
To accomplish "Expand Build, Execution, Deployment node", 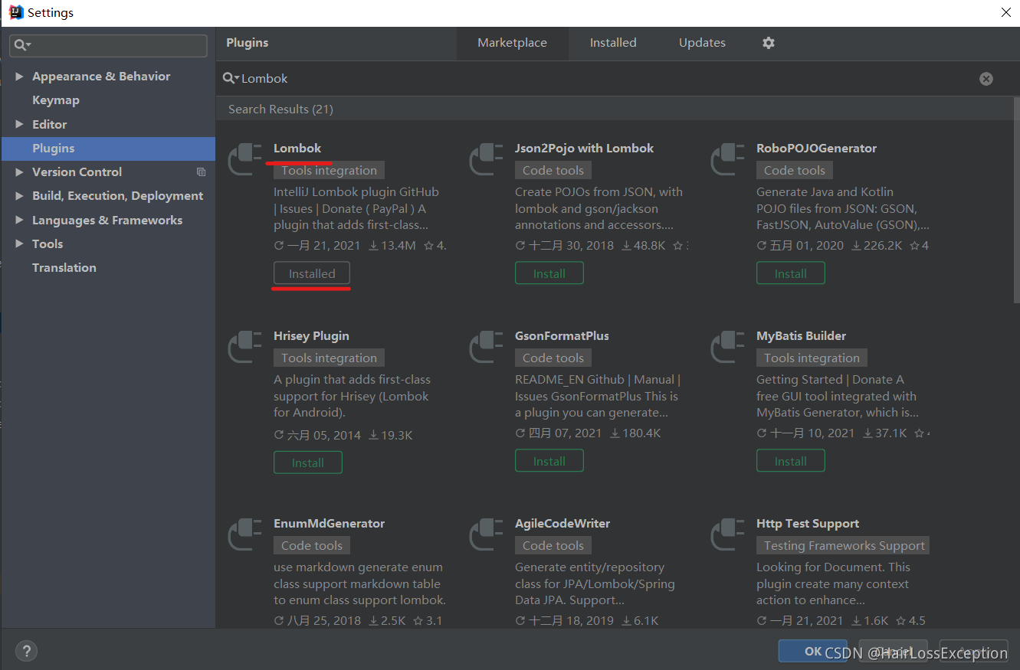I will 20,196.
